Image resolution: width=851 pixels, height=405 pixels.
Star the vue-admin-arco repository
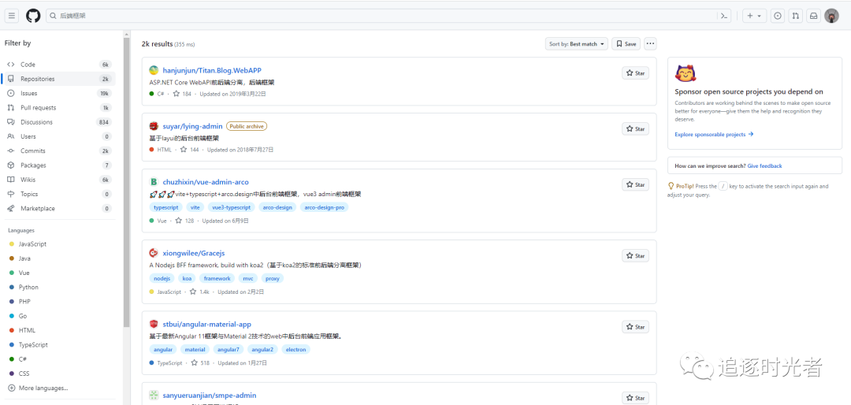point(635,184)
